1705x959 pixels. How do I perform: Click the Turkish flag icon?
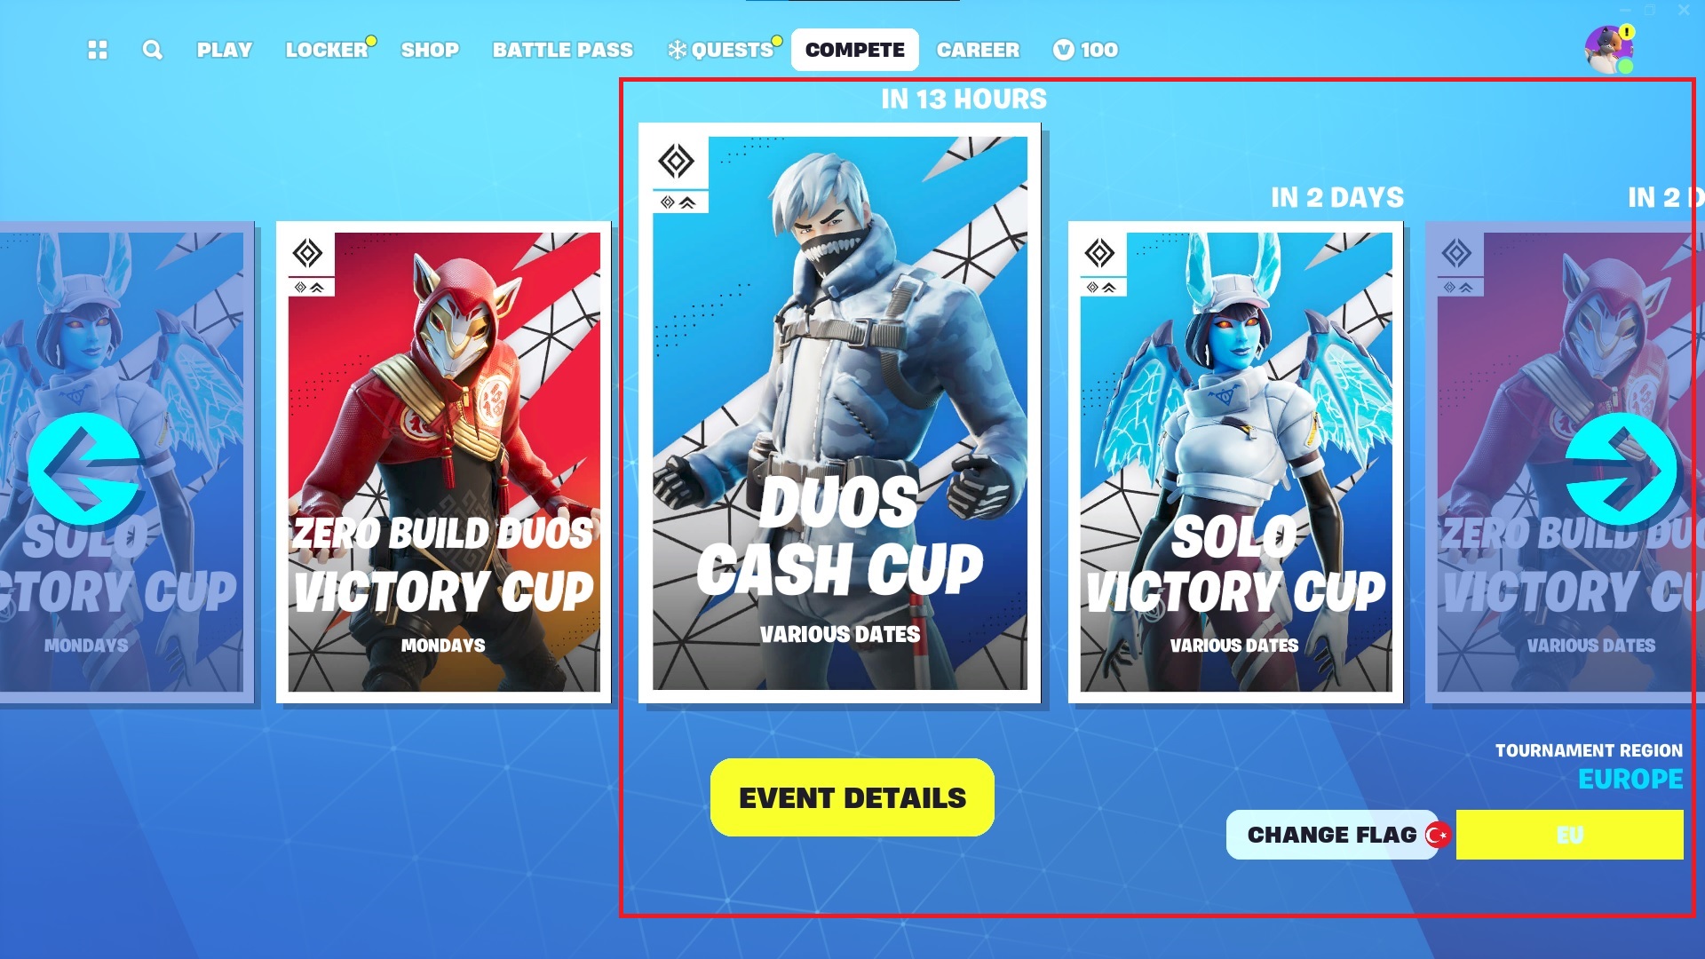[x=1438, y=835]
